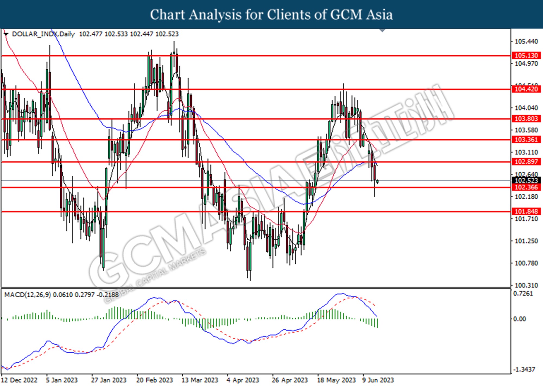Click the 101.710 price scale value
The image size is (543, 387).
[526, 219]
